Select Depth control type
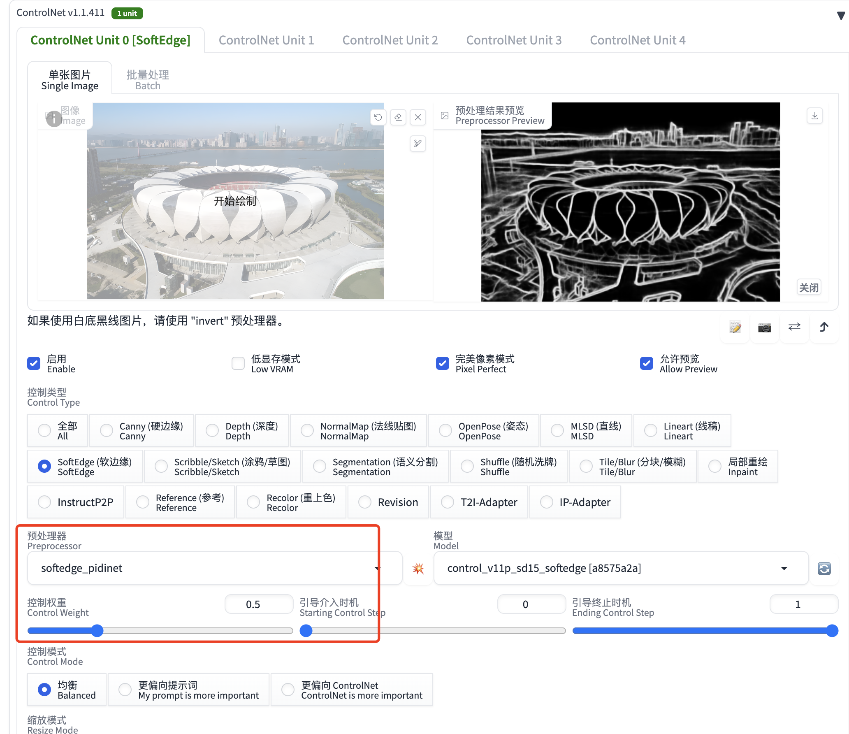Image resolution: width=849 pixels, height=734 pixels. [242, 430]
